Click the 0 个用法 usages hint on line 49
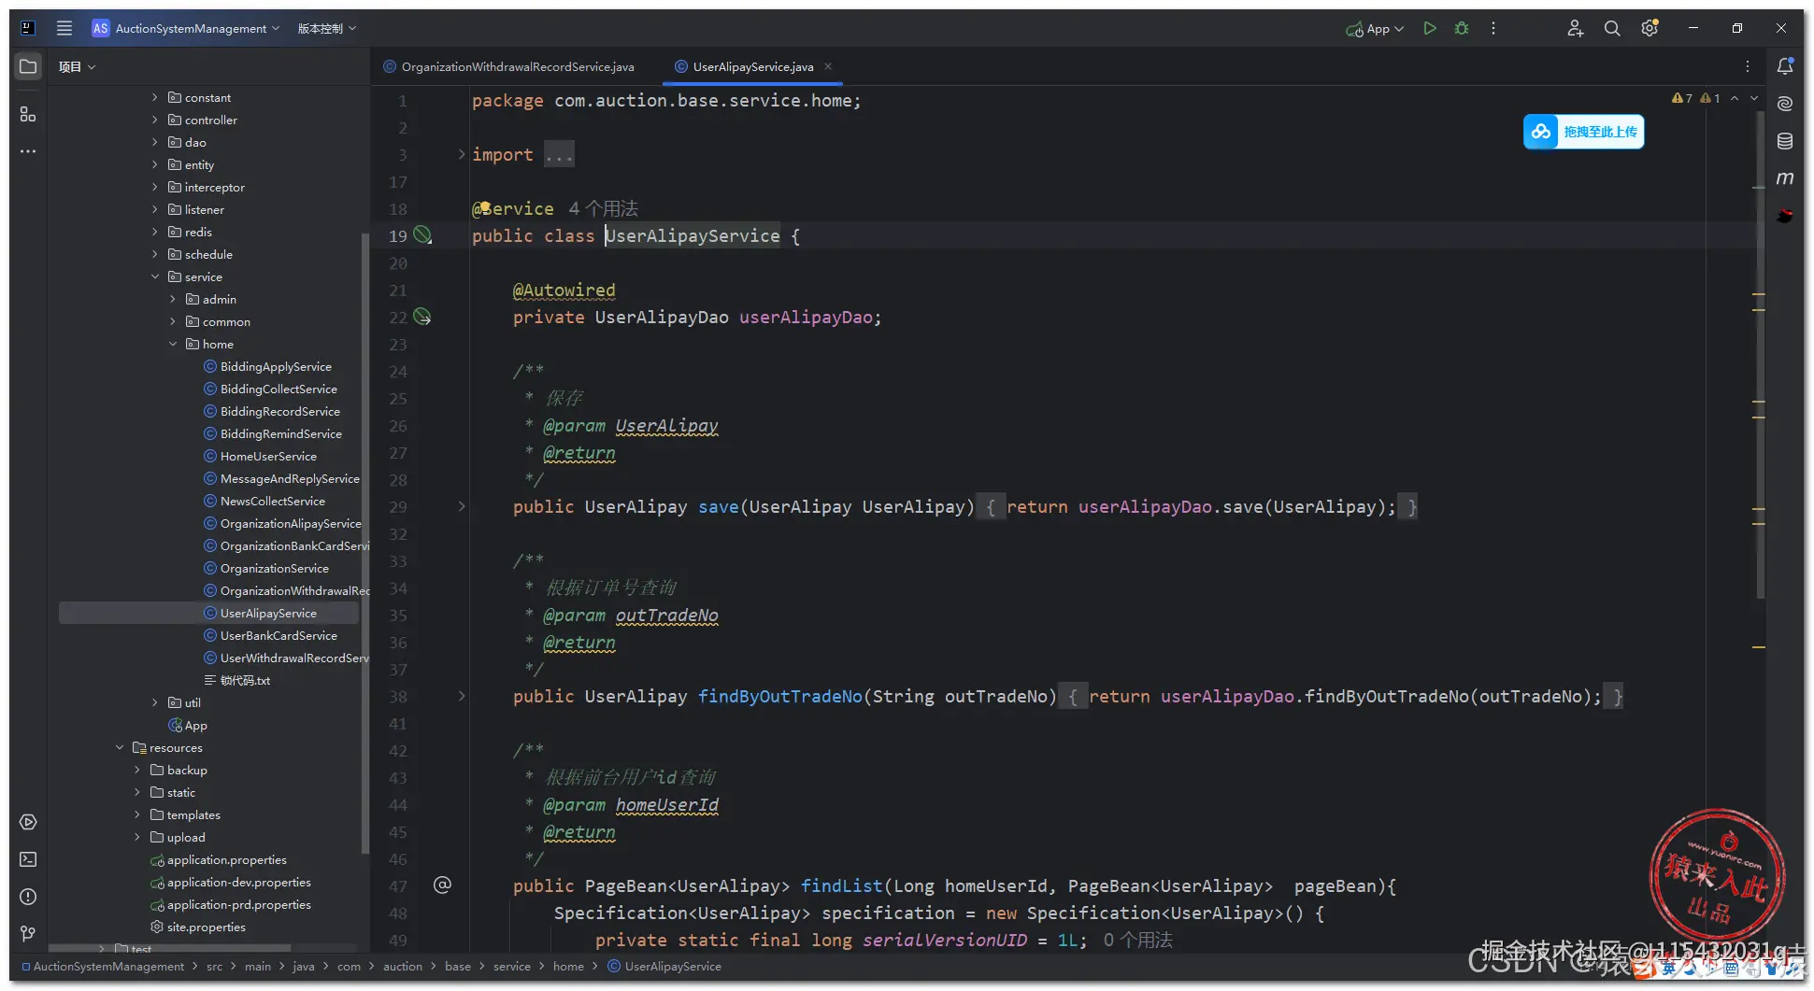1814x991 pixels. click(1137, 940)
